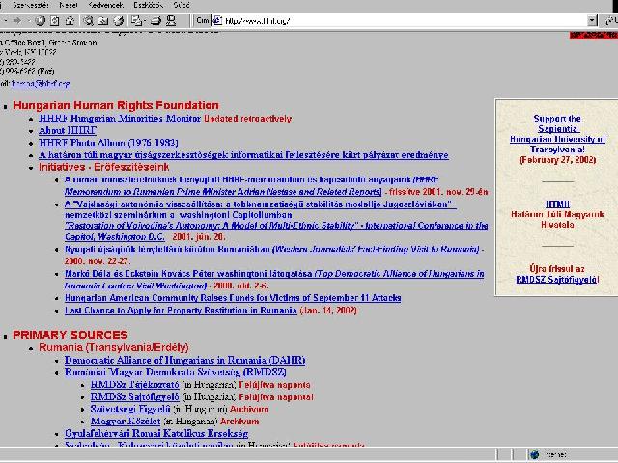618x463 pixels.
Task: Open the RMDSz Tájékoztató link
Action: pos(135,384)
